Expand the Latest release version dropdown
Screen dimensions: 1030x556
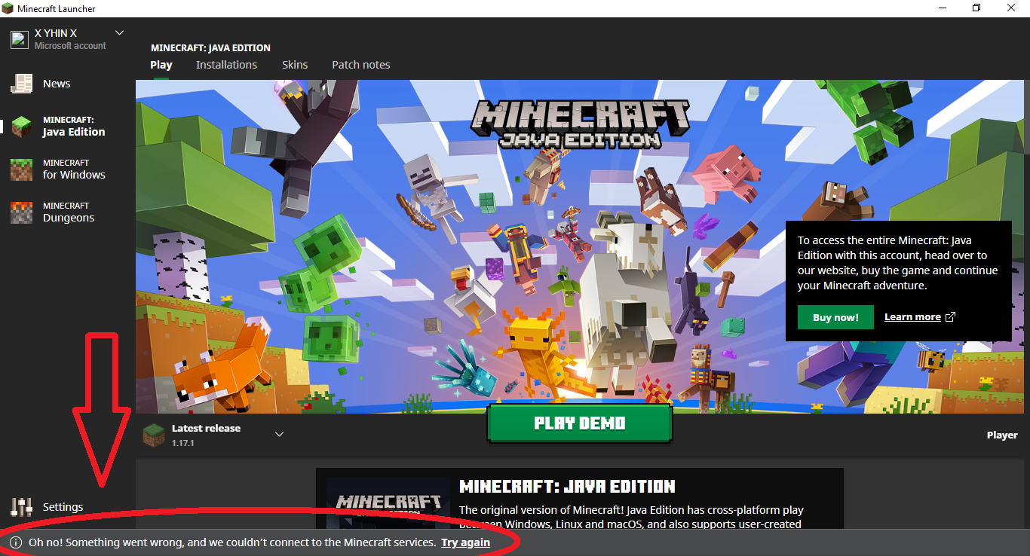[x=279, y=434]
